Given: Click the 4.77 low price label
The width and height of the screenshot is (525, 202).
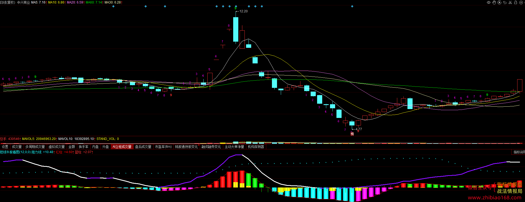Looking at the screenshot, I should click(359, 129).
